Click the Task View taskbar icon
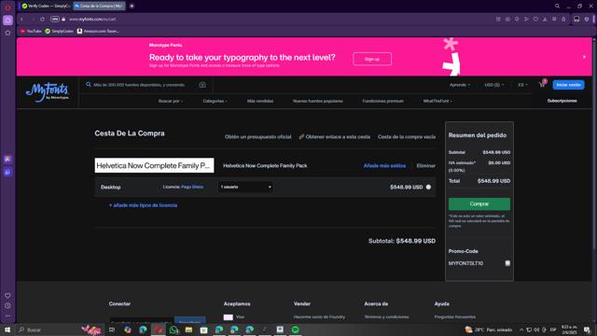Image resolution: width=597 pixels, height=336 pixels. pos(112,329)
